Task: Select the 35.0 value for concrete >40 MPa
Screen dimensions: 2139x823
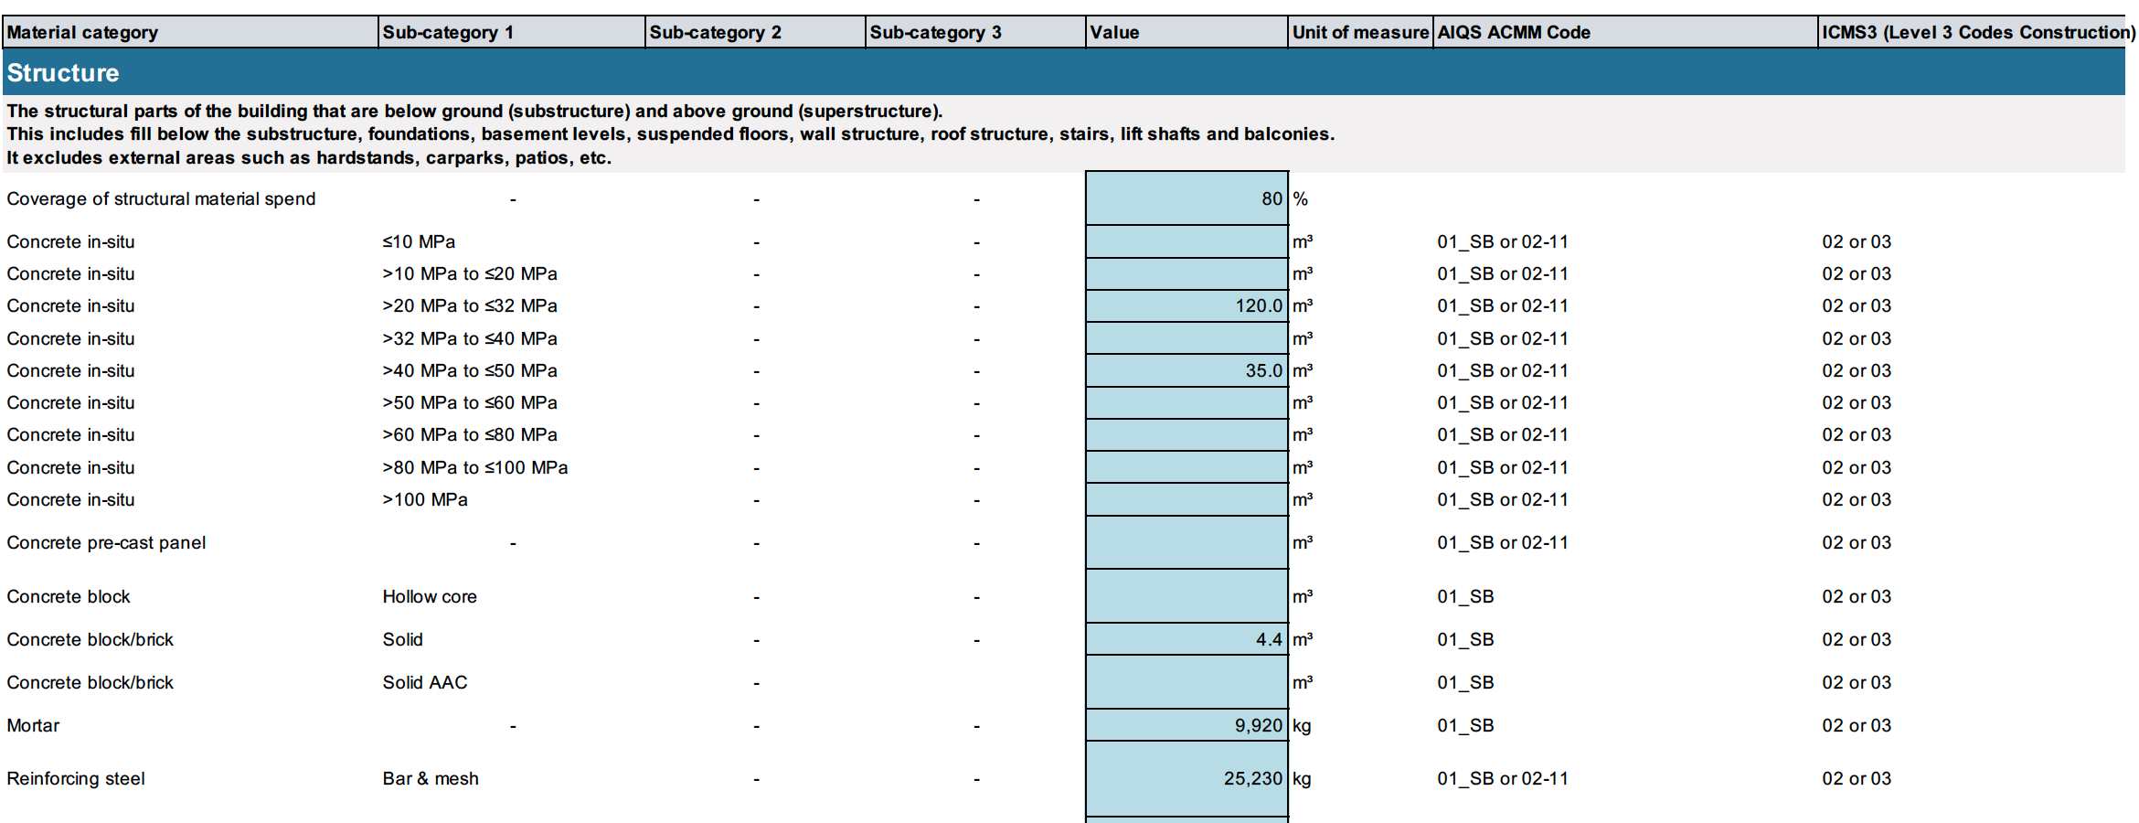Action: coord(1186,370)
